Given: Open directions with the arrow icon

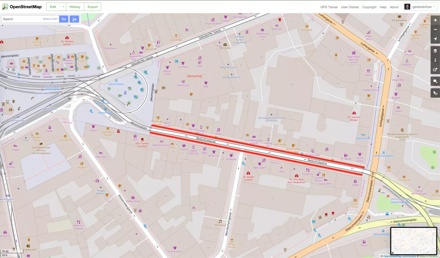Looking at the screenshot, I should (x=74, y=19).
